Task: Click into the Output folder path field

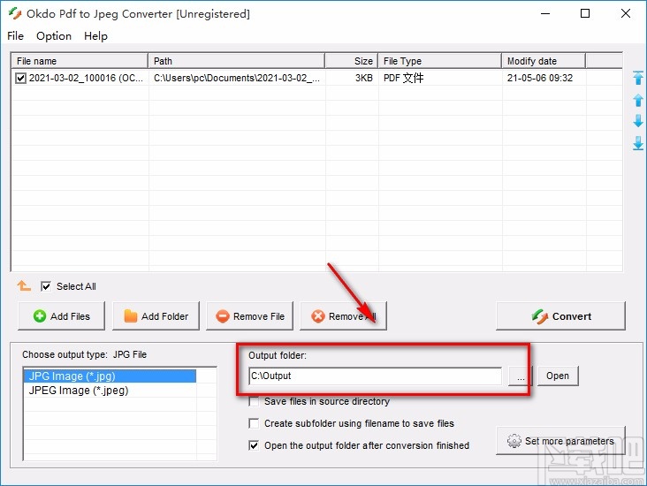Action: 376,376
